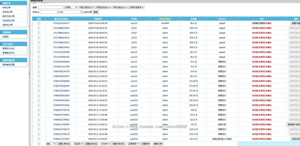Open the 不限发货状态 filter dropdown
The width and height of the screenshot is (300, 146).
tap(103, 7)
